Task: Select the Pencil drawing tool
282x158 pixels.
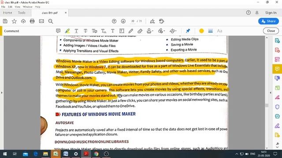Action: click(131, 31)
